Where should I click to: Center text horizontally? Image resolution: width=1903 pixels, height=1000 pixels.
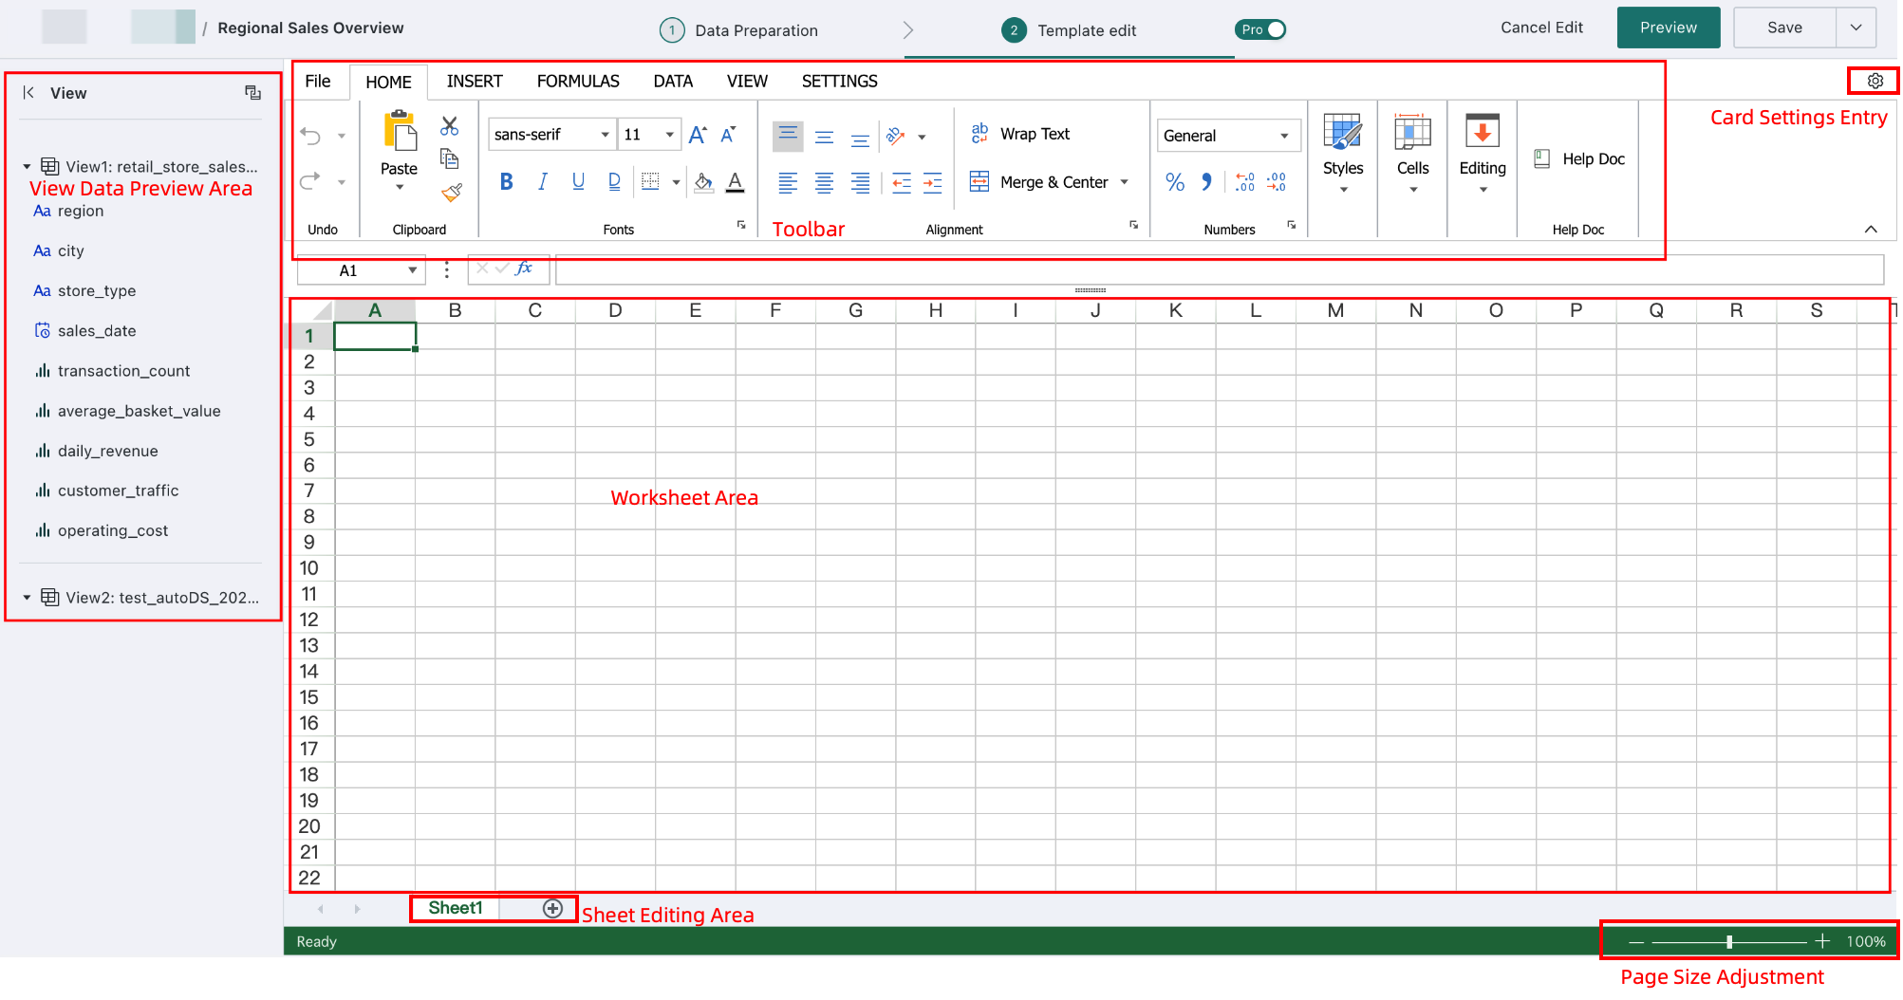pos(824,182)
